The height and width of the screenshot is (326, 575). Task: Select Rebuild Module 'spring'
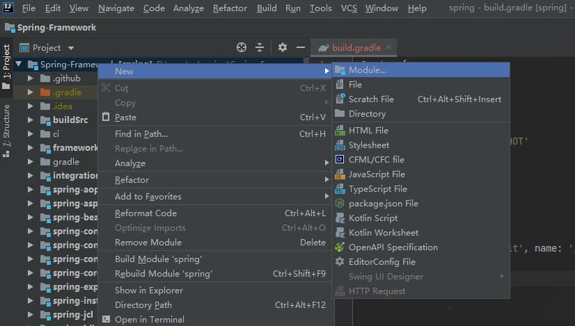(215, 274)
